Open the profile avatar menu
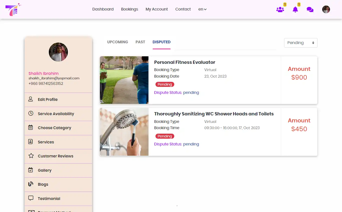 tap(326, 9)
